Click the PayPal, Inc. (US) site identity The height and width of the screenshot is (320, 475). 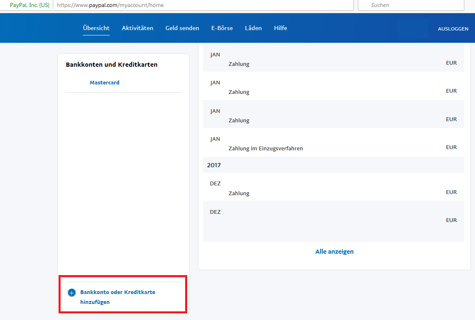pos(30,5)
